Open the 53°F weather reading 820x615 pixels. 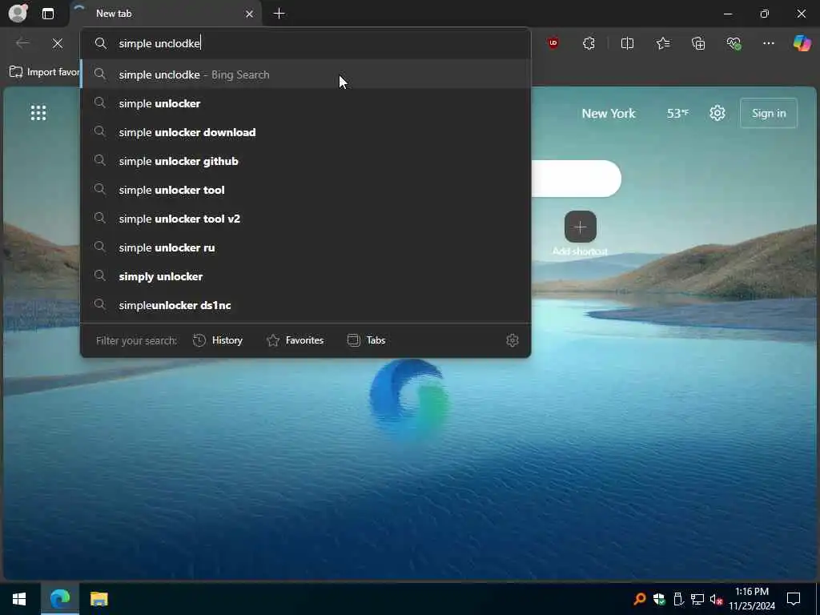(x=677, y=114)
